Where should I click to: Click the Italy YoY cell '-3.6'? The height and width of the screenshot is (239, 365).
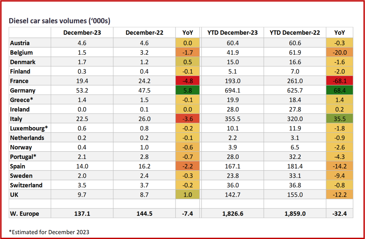[x=188, y=119]
